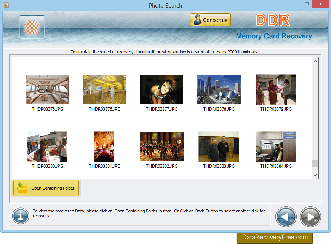Select thumbnail of THDR03375.JPG yacht interior
The width and height of the screenshot is (331, 244).
click(47, 89)
